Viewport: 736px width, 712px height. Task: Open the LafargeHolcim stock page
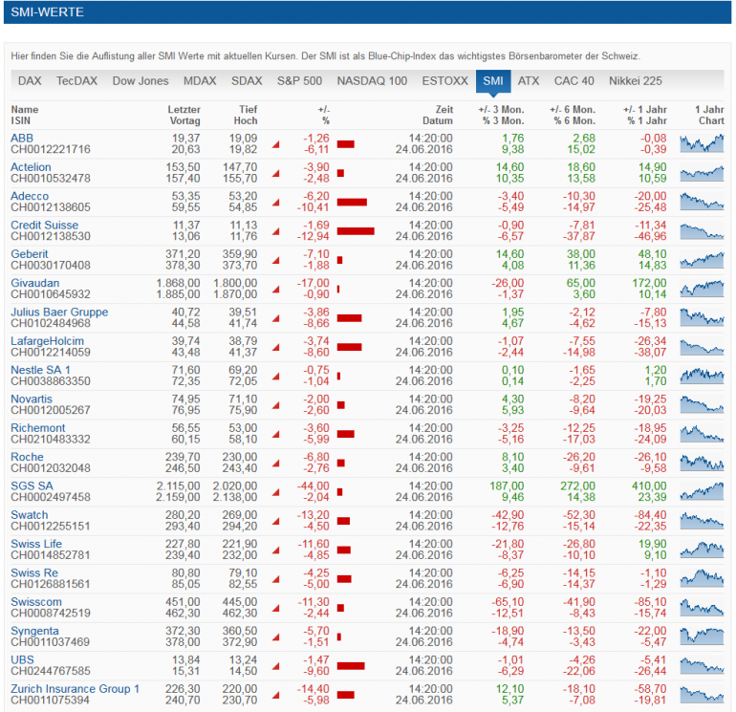click(x=48, y=341)
